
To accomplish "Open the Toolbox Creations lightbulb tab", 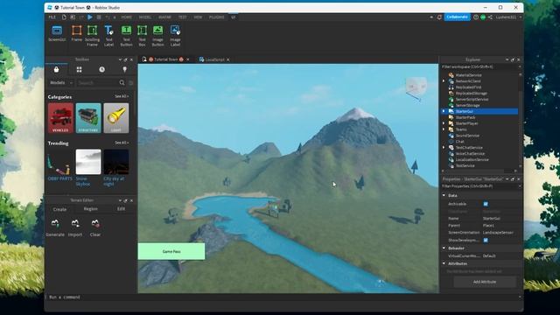I will 124,70.
